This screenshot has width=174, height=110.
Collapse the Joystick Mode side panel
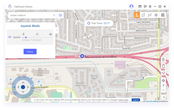(x=57, y=30)
